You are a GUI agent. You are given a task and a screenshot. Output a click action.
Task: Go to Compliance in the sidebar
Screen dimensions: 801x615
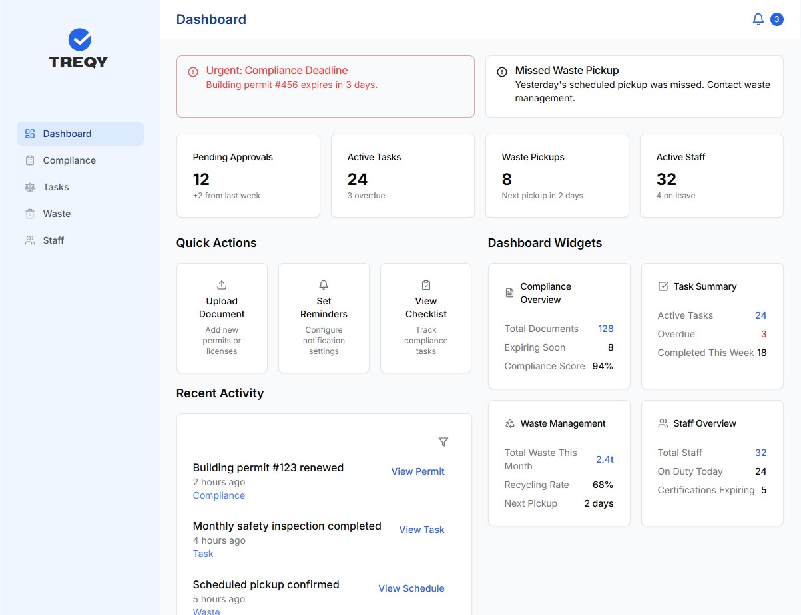click(80, 160)
